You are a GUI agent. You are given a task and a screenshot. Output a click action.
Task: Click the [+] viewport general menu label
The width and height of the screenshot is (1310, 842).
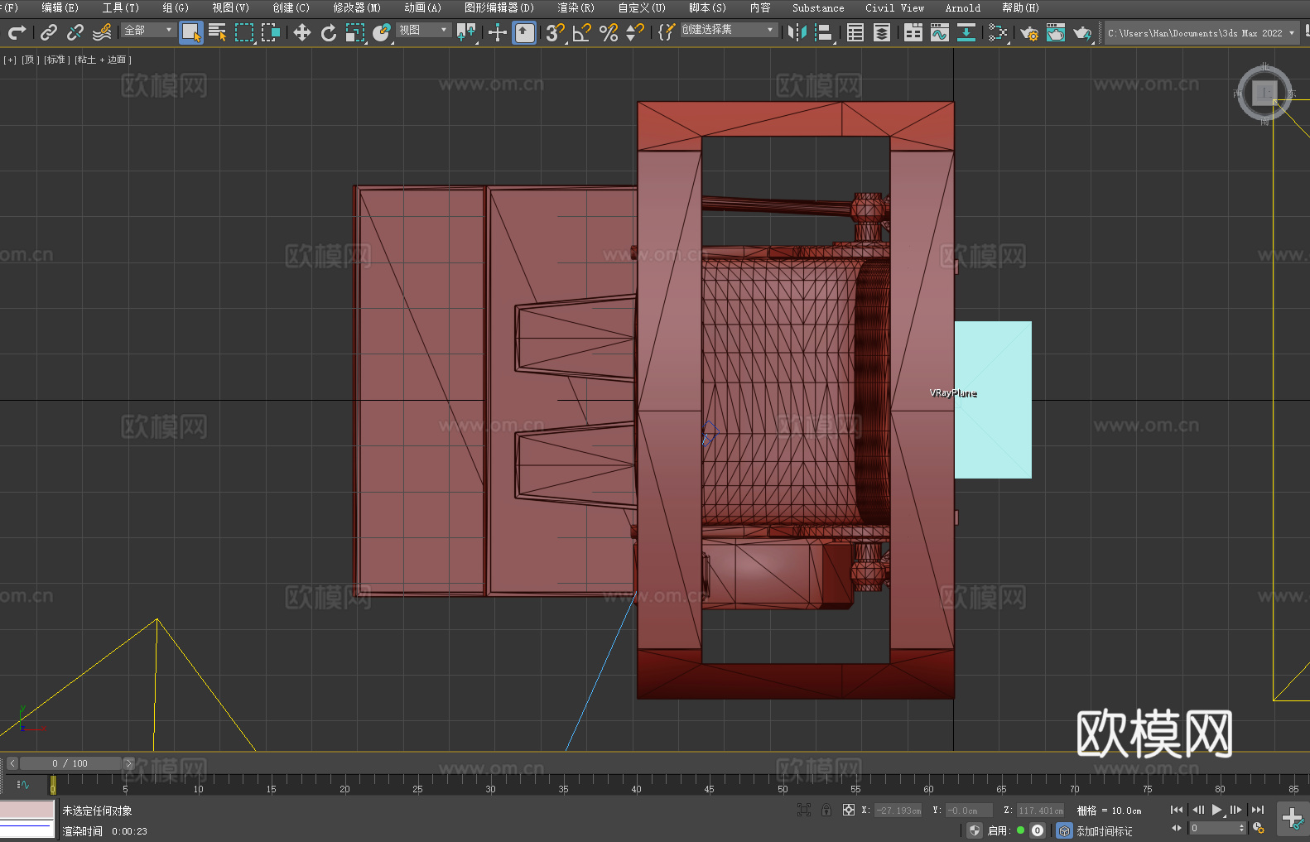pos(10,60)
